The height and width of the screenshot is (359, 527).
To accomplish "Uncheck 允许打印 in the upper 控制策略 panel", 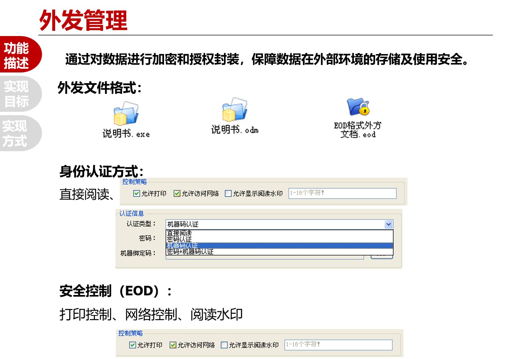I will tap(137, 193).
